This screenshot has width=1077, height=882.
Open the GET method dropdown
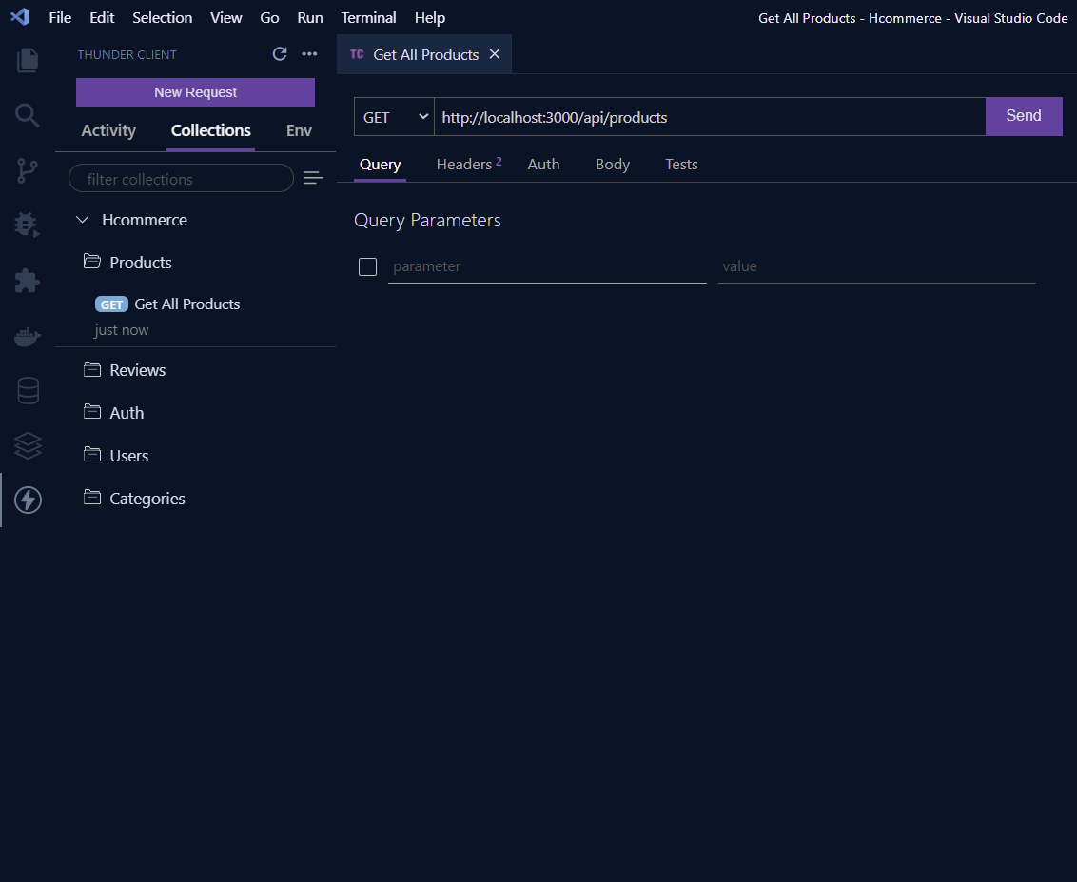click(x=393, y=116)
